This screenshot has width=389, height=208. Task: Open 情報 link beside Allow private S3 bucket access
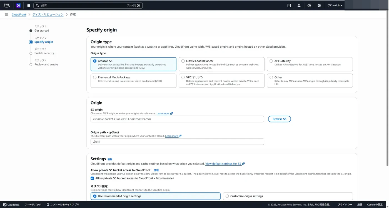156,170
